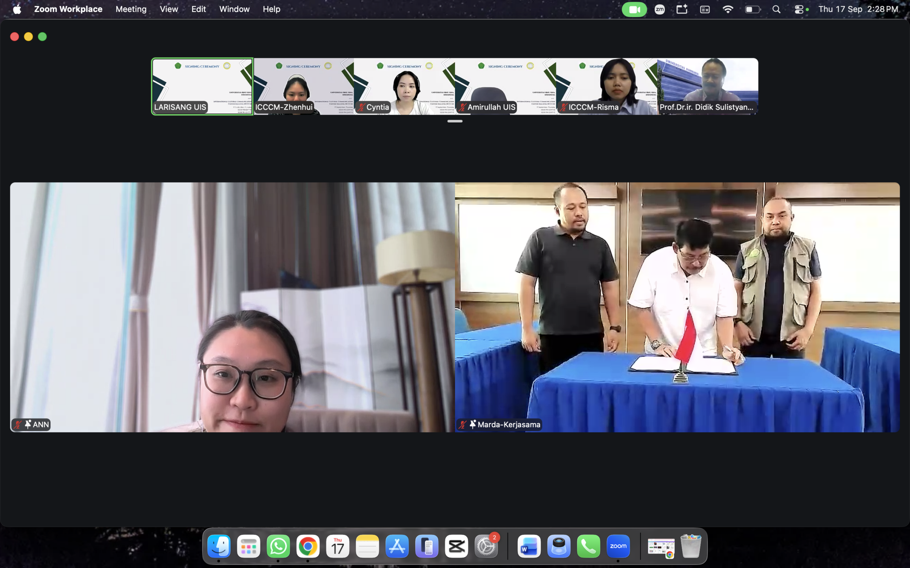Open the Meeting menu
The height and width of the screenshot is (568, 910).
click(x=131, y=9)
